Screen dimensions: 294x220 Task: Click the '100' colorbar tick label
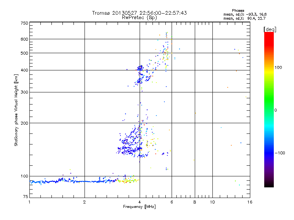coord(278,67)
